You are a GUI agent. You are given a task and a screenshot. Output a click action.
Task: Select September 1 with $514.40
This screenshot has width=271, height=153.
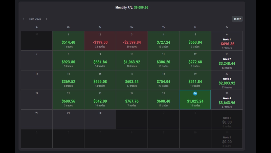(69, 41)
